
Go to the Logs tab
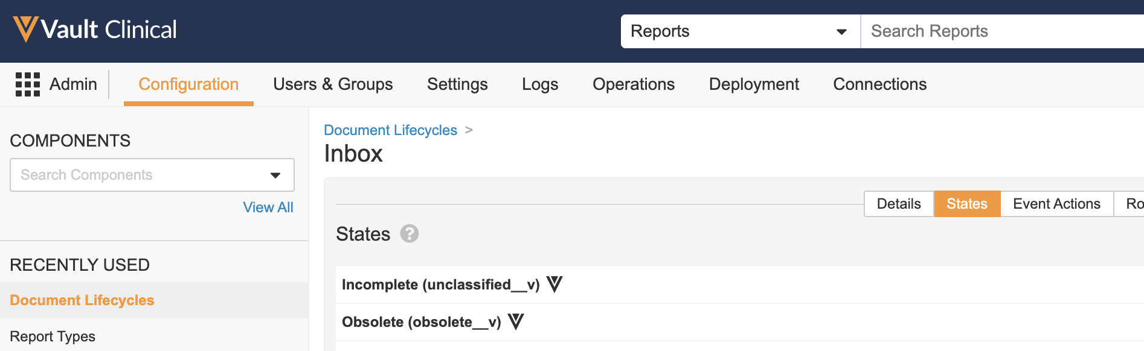540,84
